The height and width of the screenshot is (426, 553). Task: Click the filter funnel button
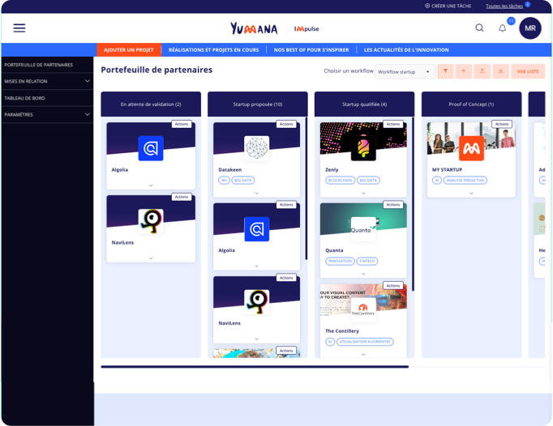point(445,71)
